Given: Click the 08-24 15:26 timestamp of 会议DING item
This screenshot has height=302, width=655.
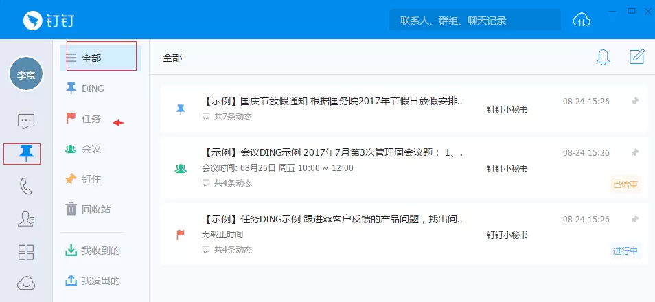Looking at the screenshot, I should tap(586, 152).
